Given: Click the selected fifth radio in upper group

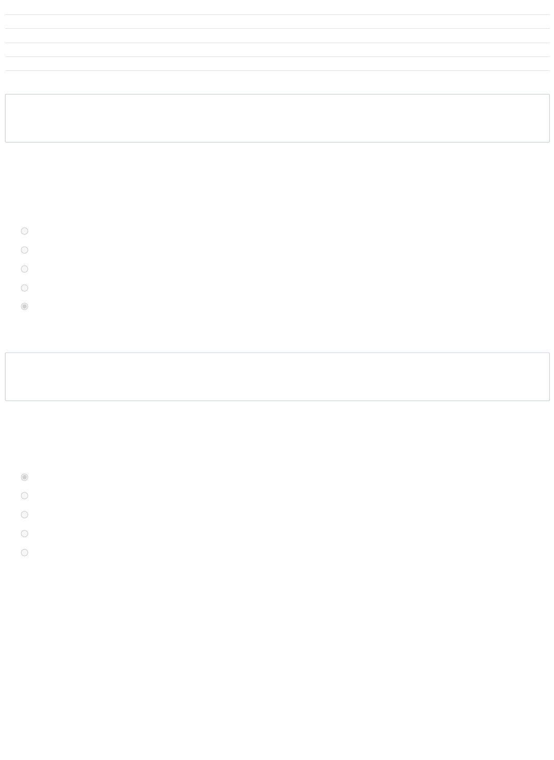Looking at the screenshot, I should (24, 307).
